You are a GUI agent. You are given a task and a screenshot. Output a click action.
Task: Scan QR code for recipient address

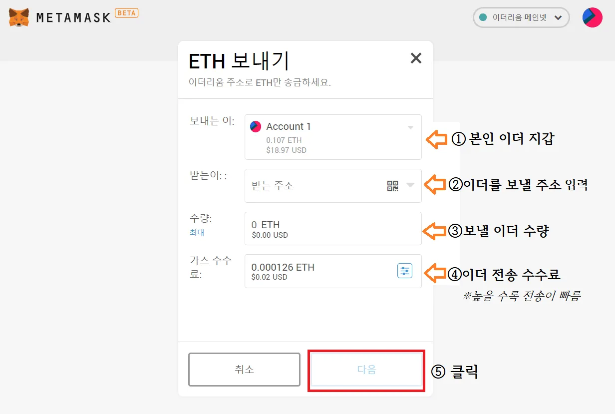click(393, 186)
